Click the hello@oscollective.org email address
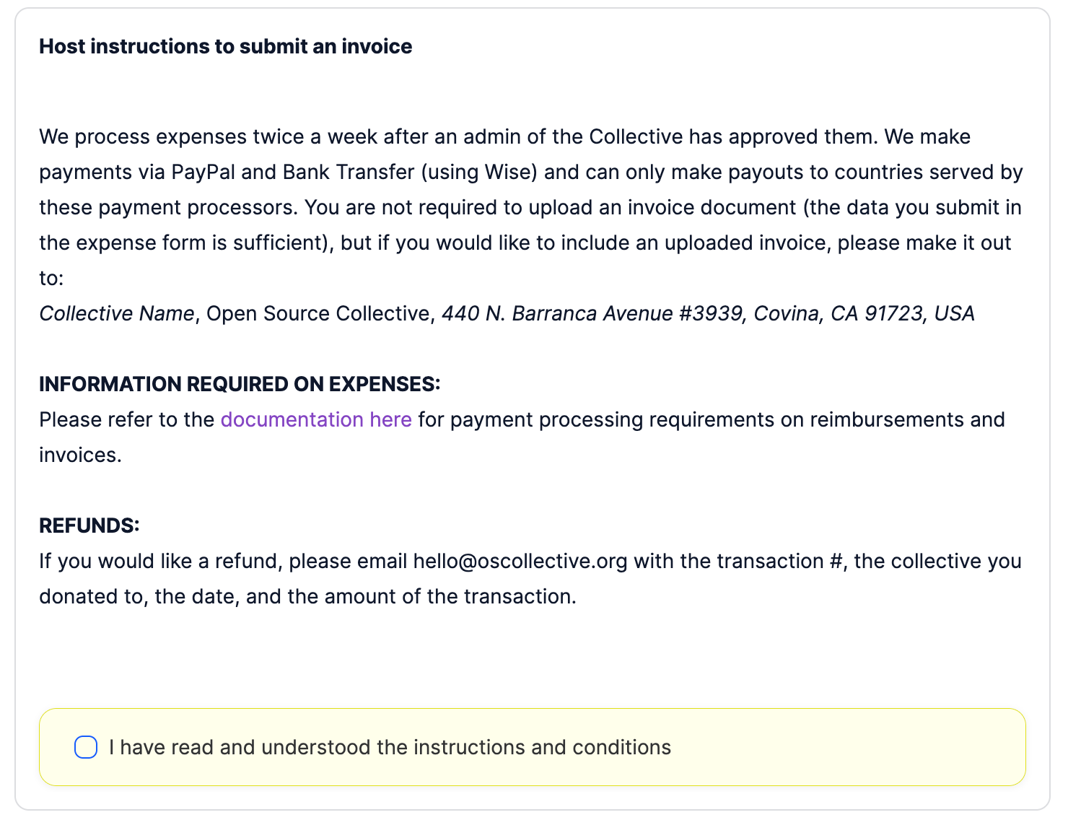 [x=520, y=561]
